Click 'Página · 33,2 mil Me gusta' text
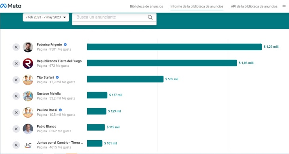 [x=56, y=98]
